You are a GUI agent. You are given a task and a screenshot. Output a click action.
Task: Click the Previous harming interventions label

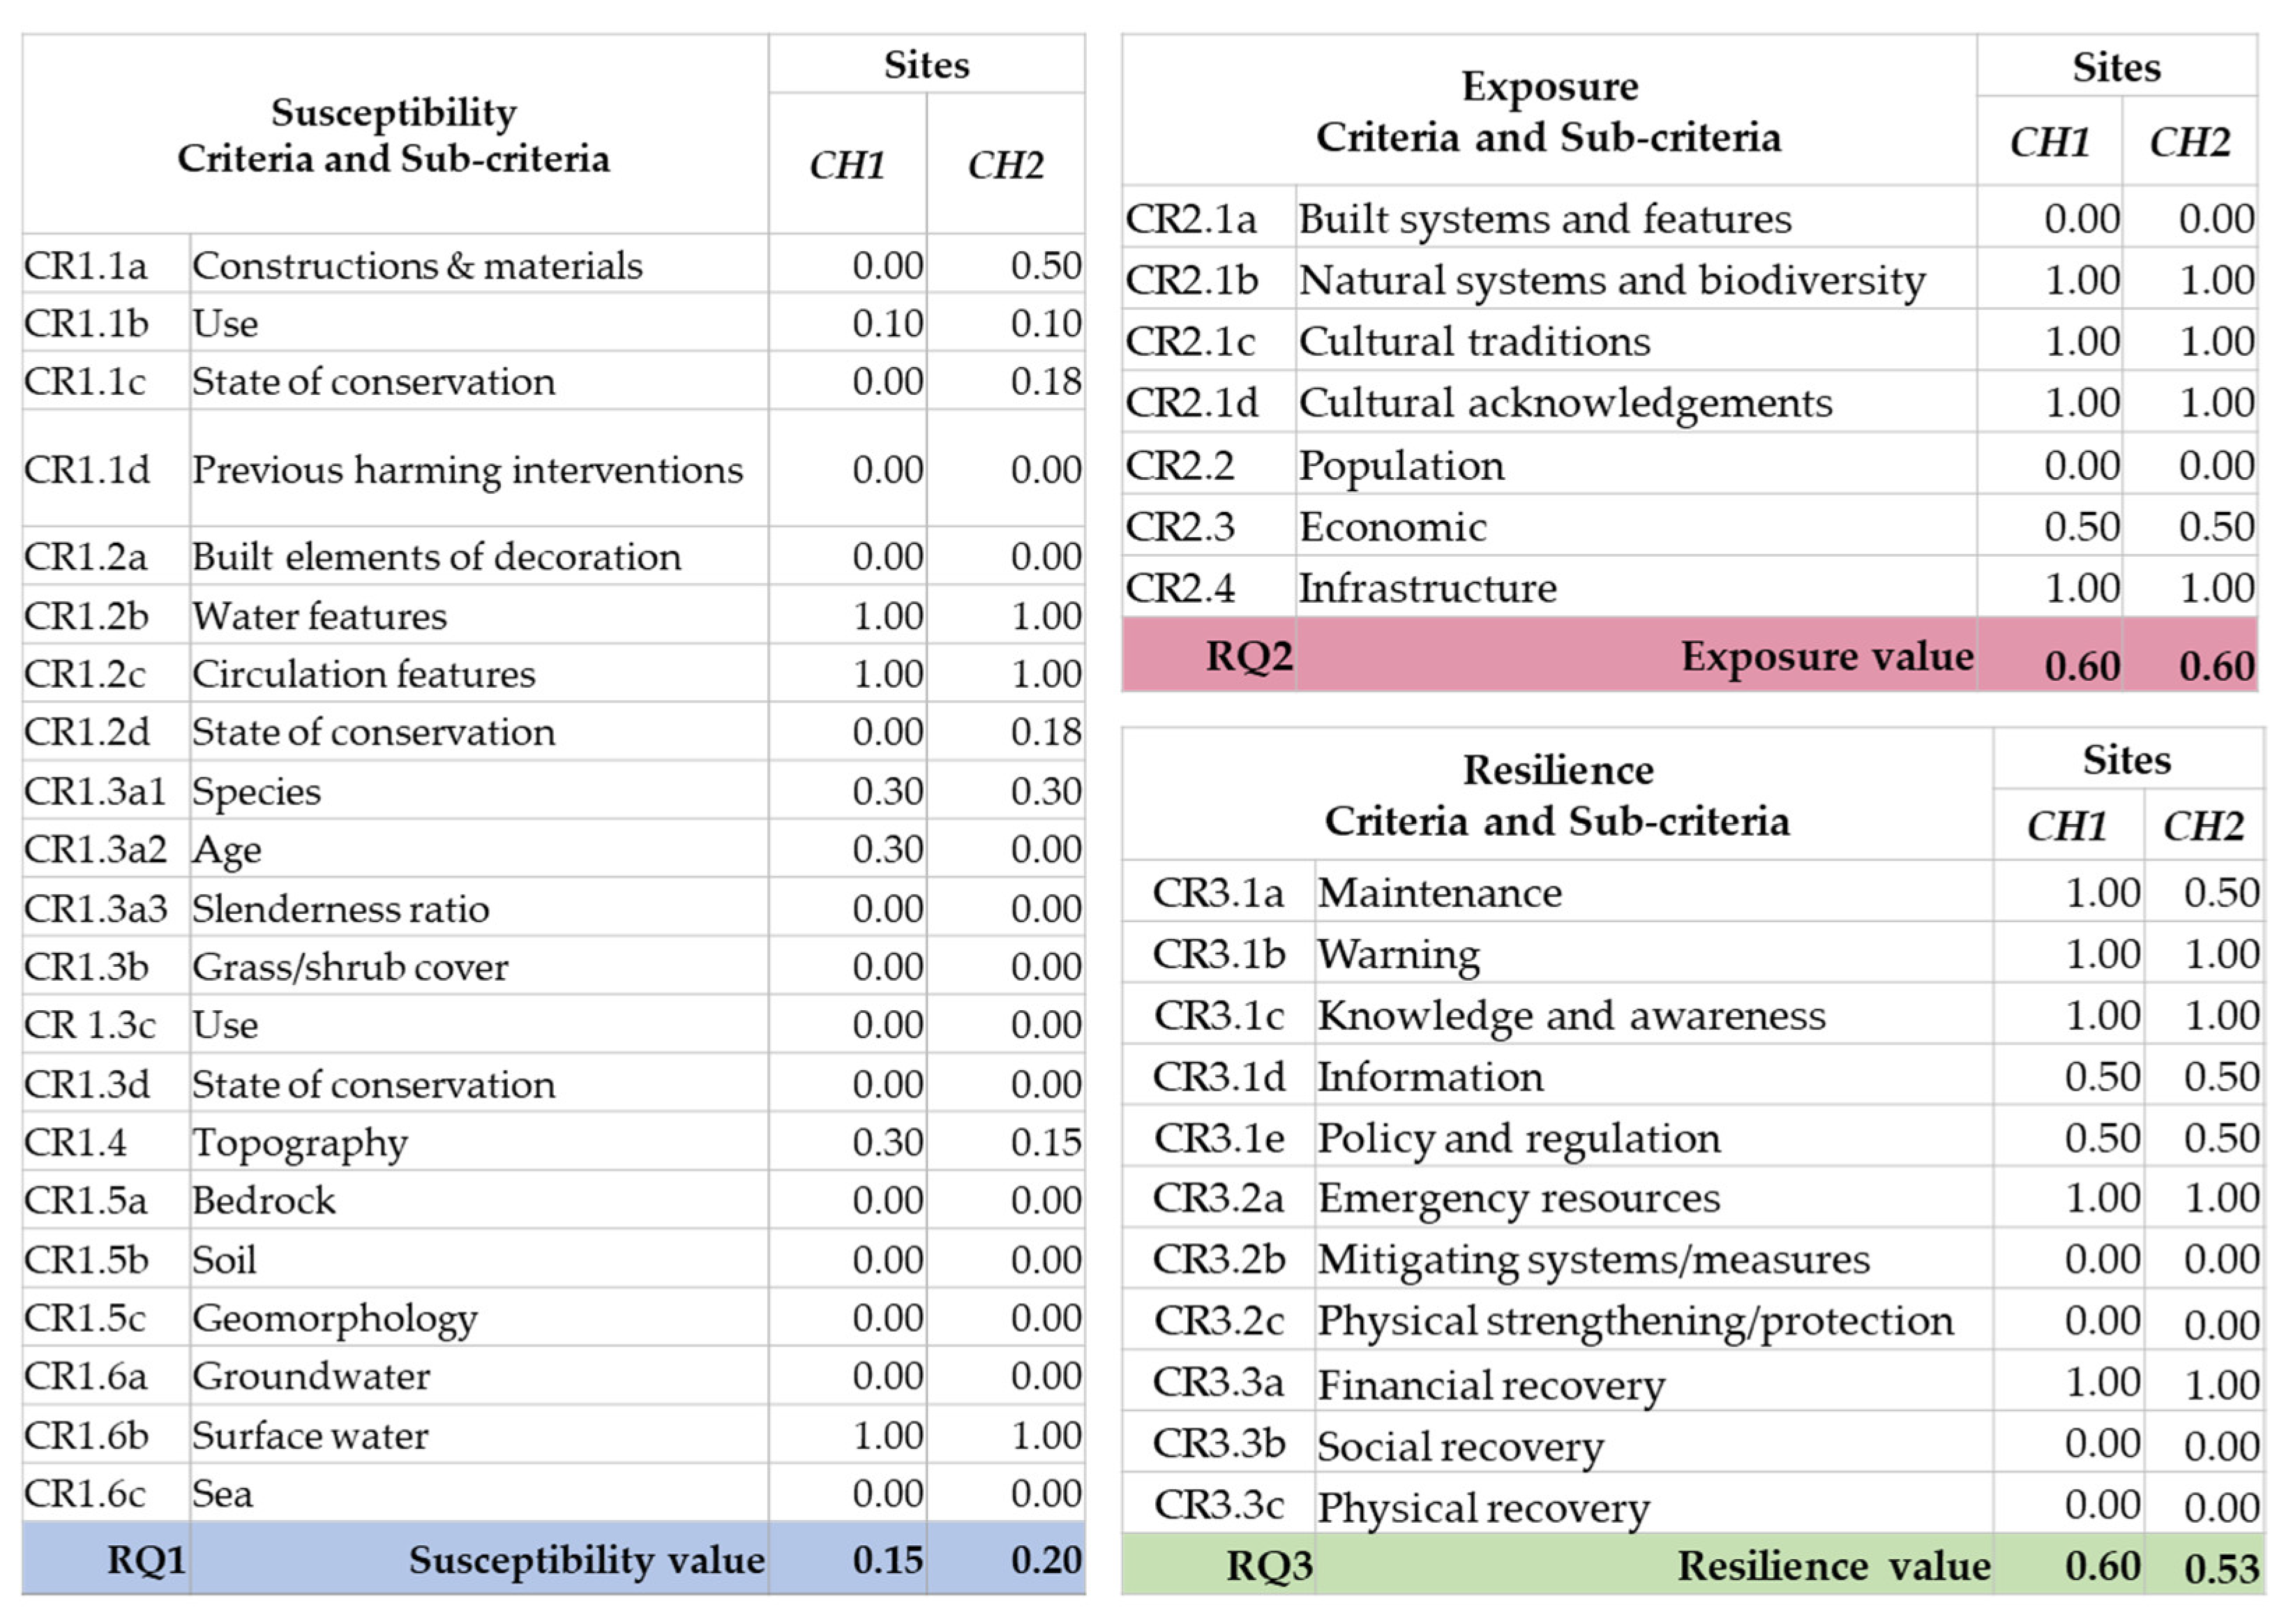pos(467,469)
